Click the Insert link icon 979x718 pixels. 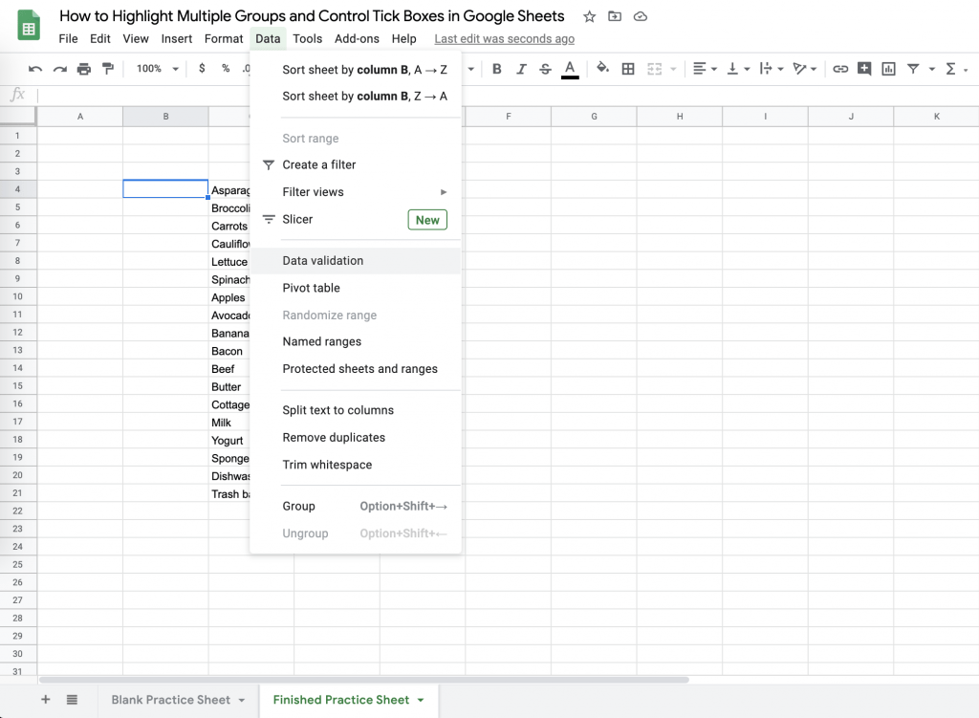(x=839, y=68)
